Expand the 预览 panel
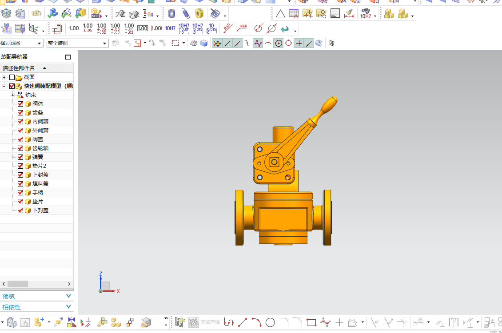The width and height of the screenshot is (502, 333). 68,296
